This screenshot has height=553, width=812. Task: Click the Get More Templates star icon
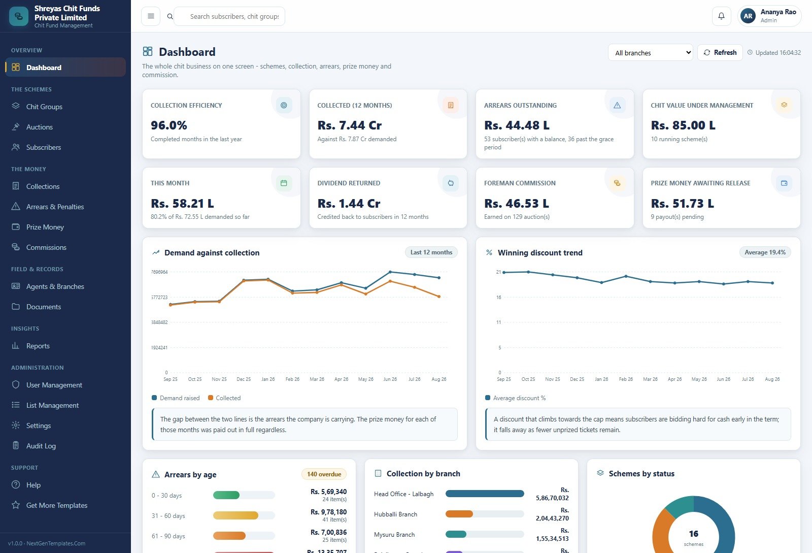(x=16, y=505)
